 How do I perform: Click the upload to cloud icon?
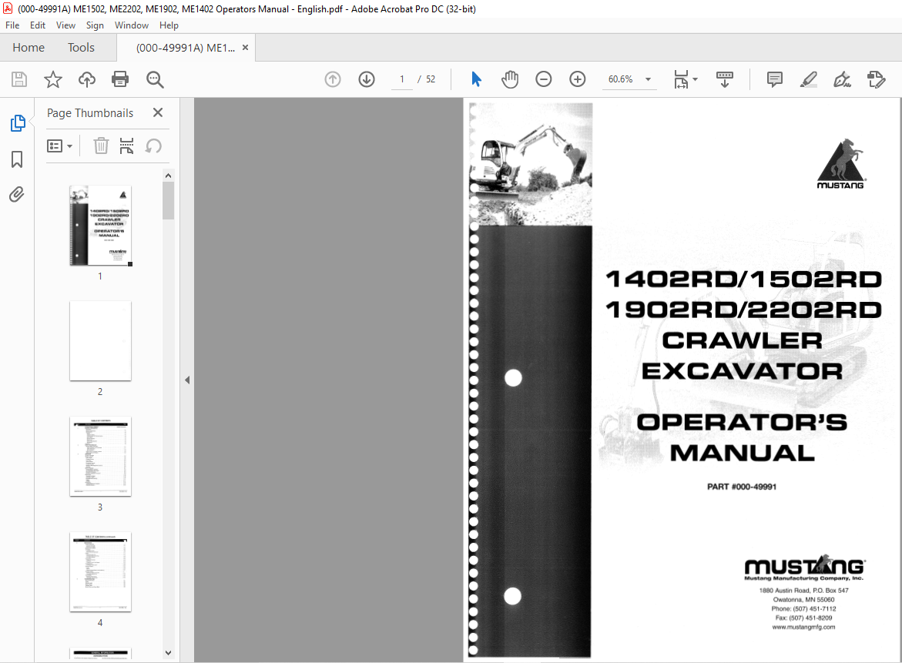point(87,79)
